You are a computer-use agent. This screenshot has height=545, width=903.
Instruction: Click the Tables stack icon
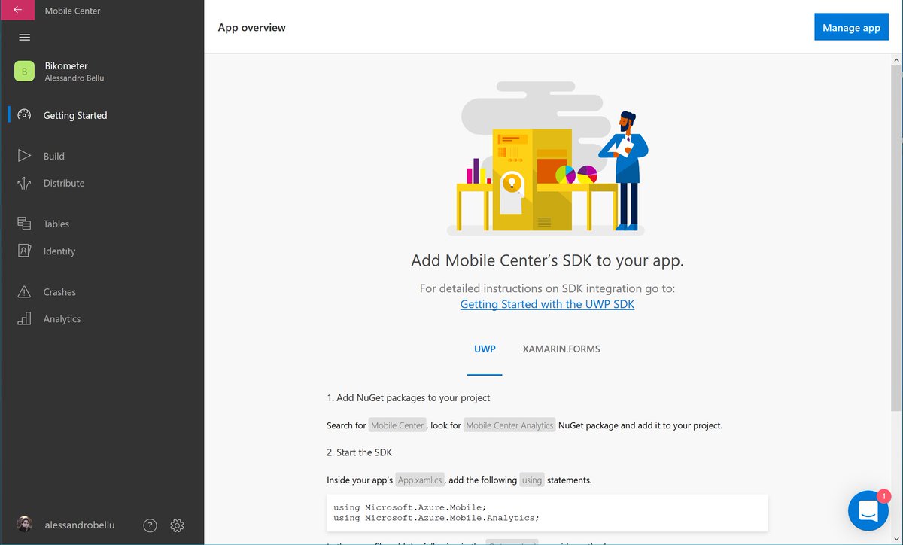(24, 224)
